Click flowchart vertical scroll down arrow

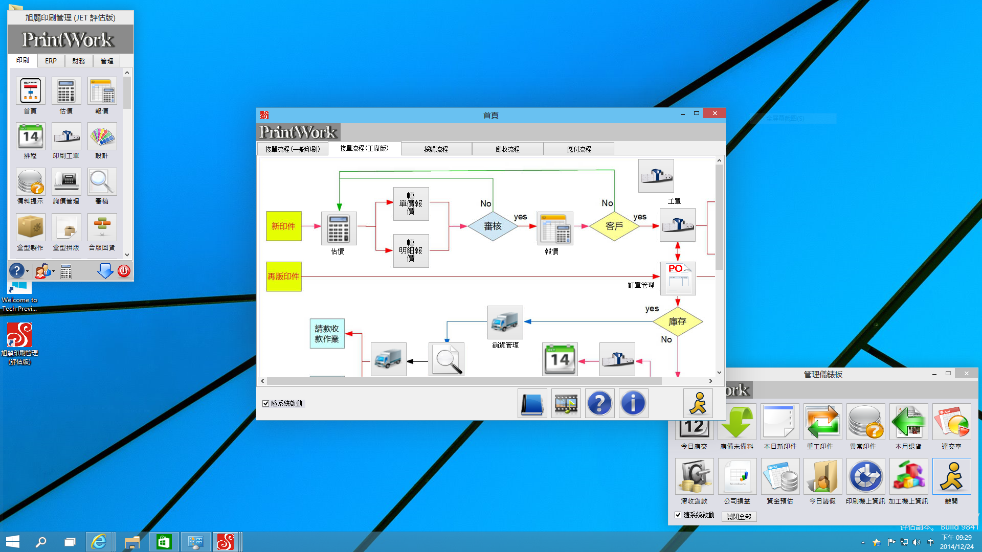[x=719, y=373]
